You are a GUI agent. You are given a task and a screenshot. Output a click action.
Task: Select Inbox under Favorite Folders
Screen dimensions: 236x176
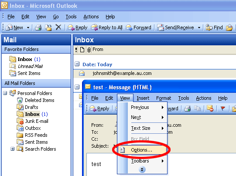point(24,59)
